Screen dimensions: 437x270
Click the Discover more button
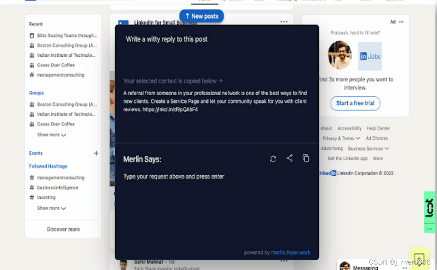pos(63,229)
